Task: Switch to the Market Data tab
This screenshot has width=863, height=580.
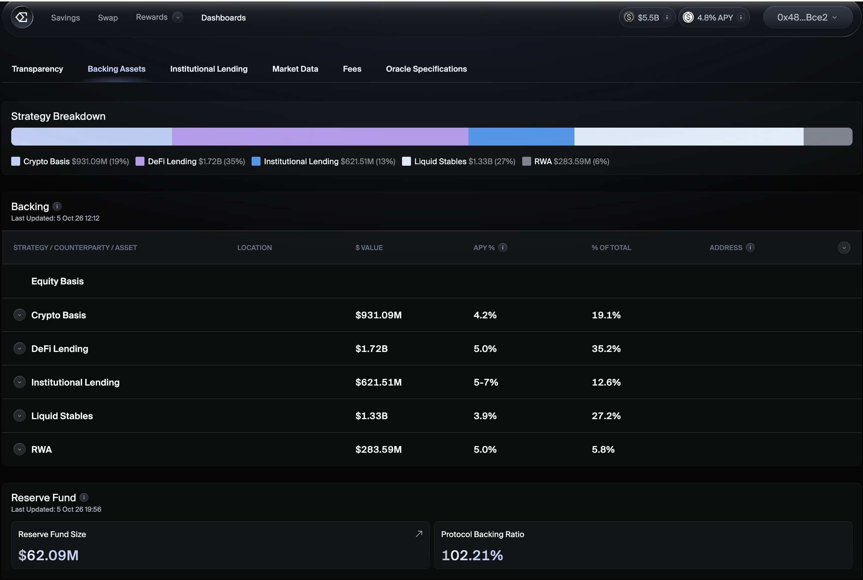Action: (295, 69)
